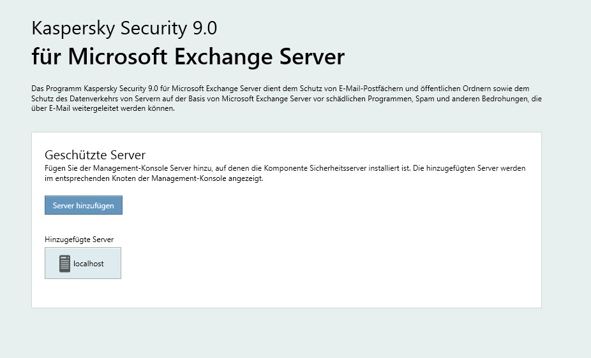Click the 'für Microsoft Exchange Server' heading
The height and width of the screenshot is (358, 591).
188,57
